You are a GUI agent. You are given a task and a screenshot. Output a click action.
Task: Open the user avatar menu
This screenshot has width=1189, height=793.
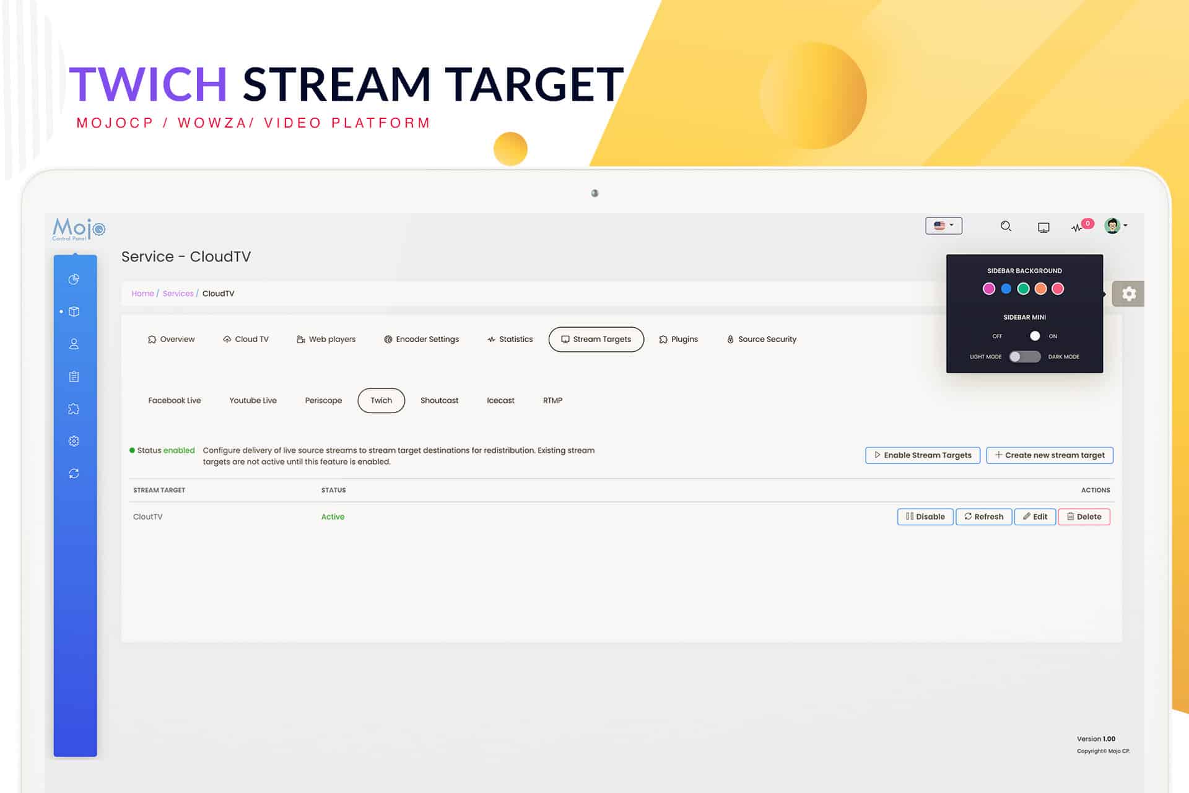[1115, 226]
